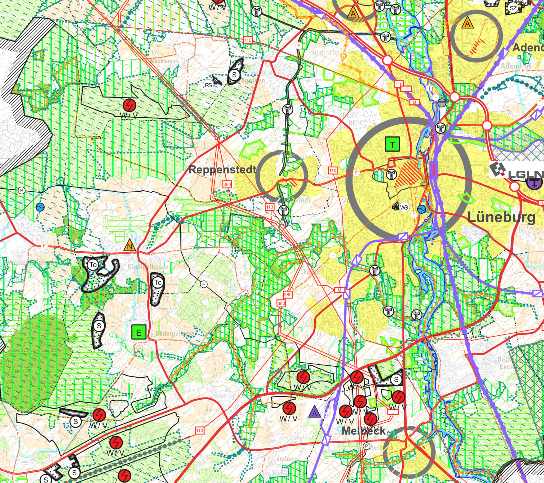The image size is (544, 483).
Task: Select the orange R circle near Ochtmissen
Action: (x=344, y=56)
